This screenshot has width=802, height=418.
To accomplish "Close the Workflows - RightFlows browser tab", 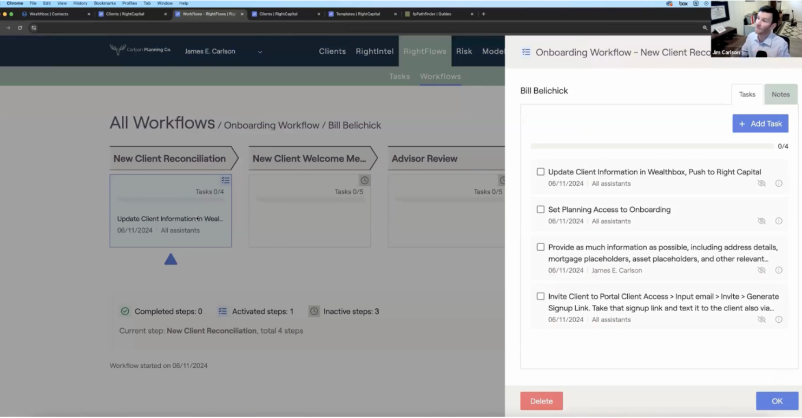I will click(x=242, y=14).
